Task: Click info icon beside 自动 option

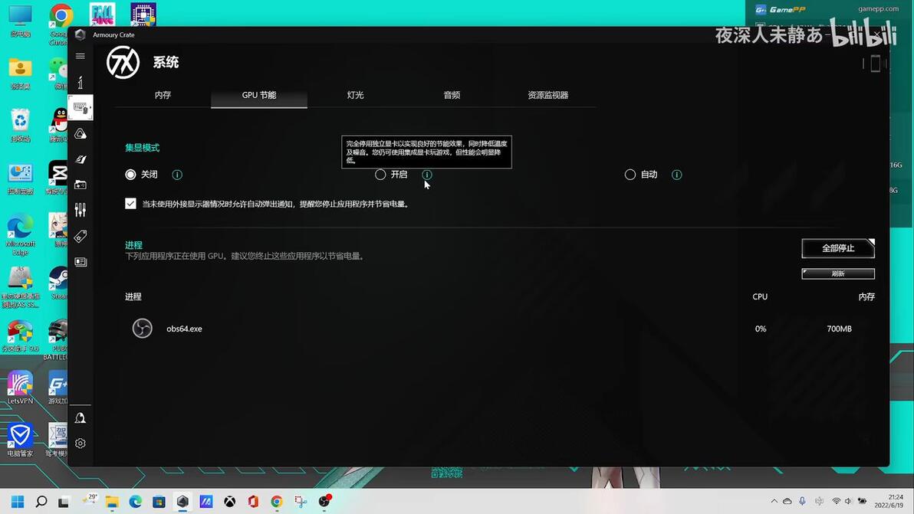Action: 676,175
